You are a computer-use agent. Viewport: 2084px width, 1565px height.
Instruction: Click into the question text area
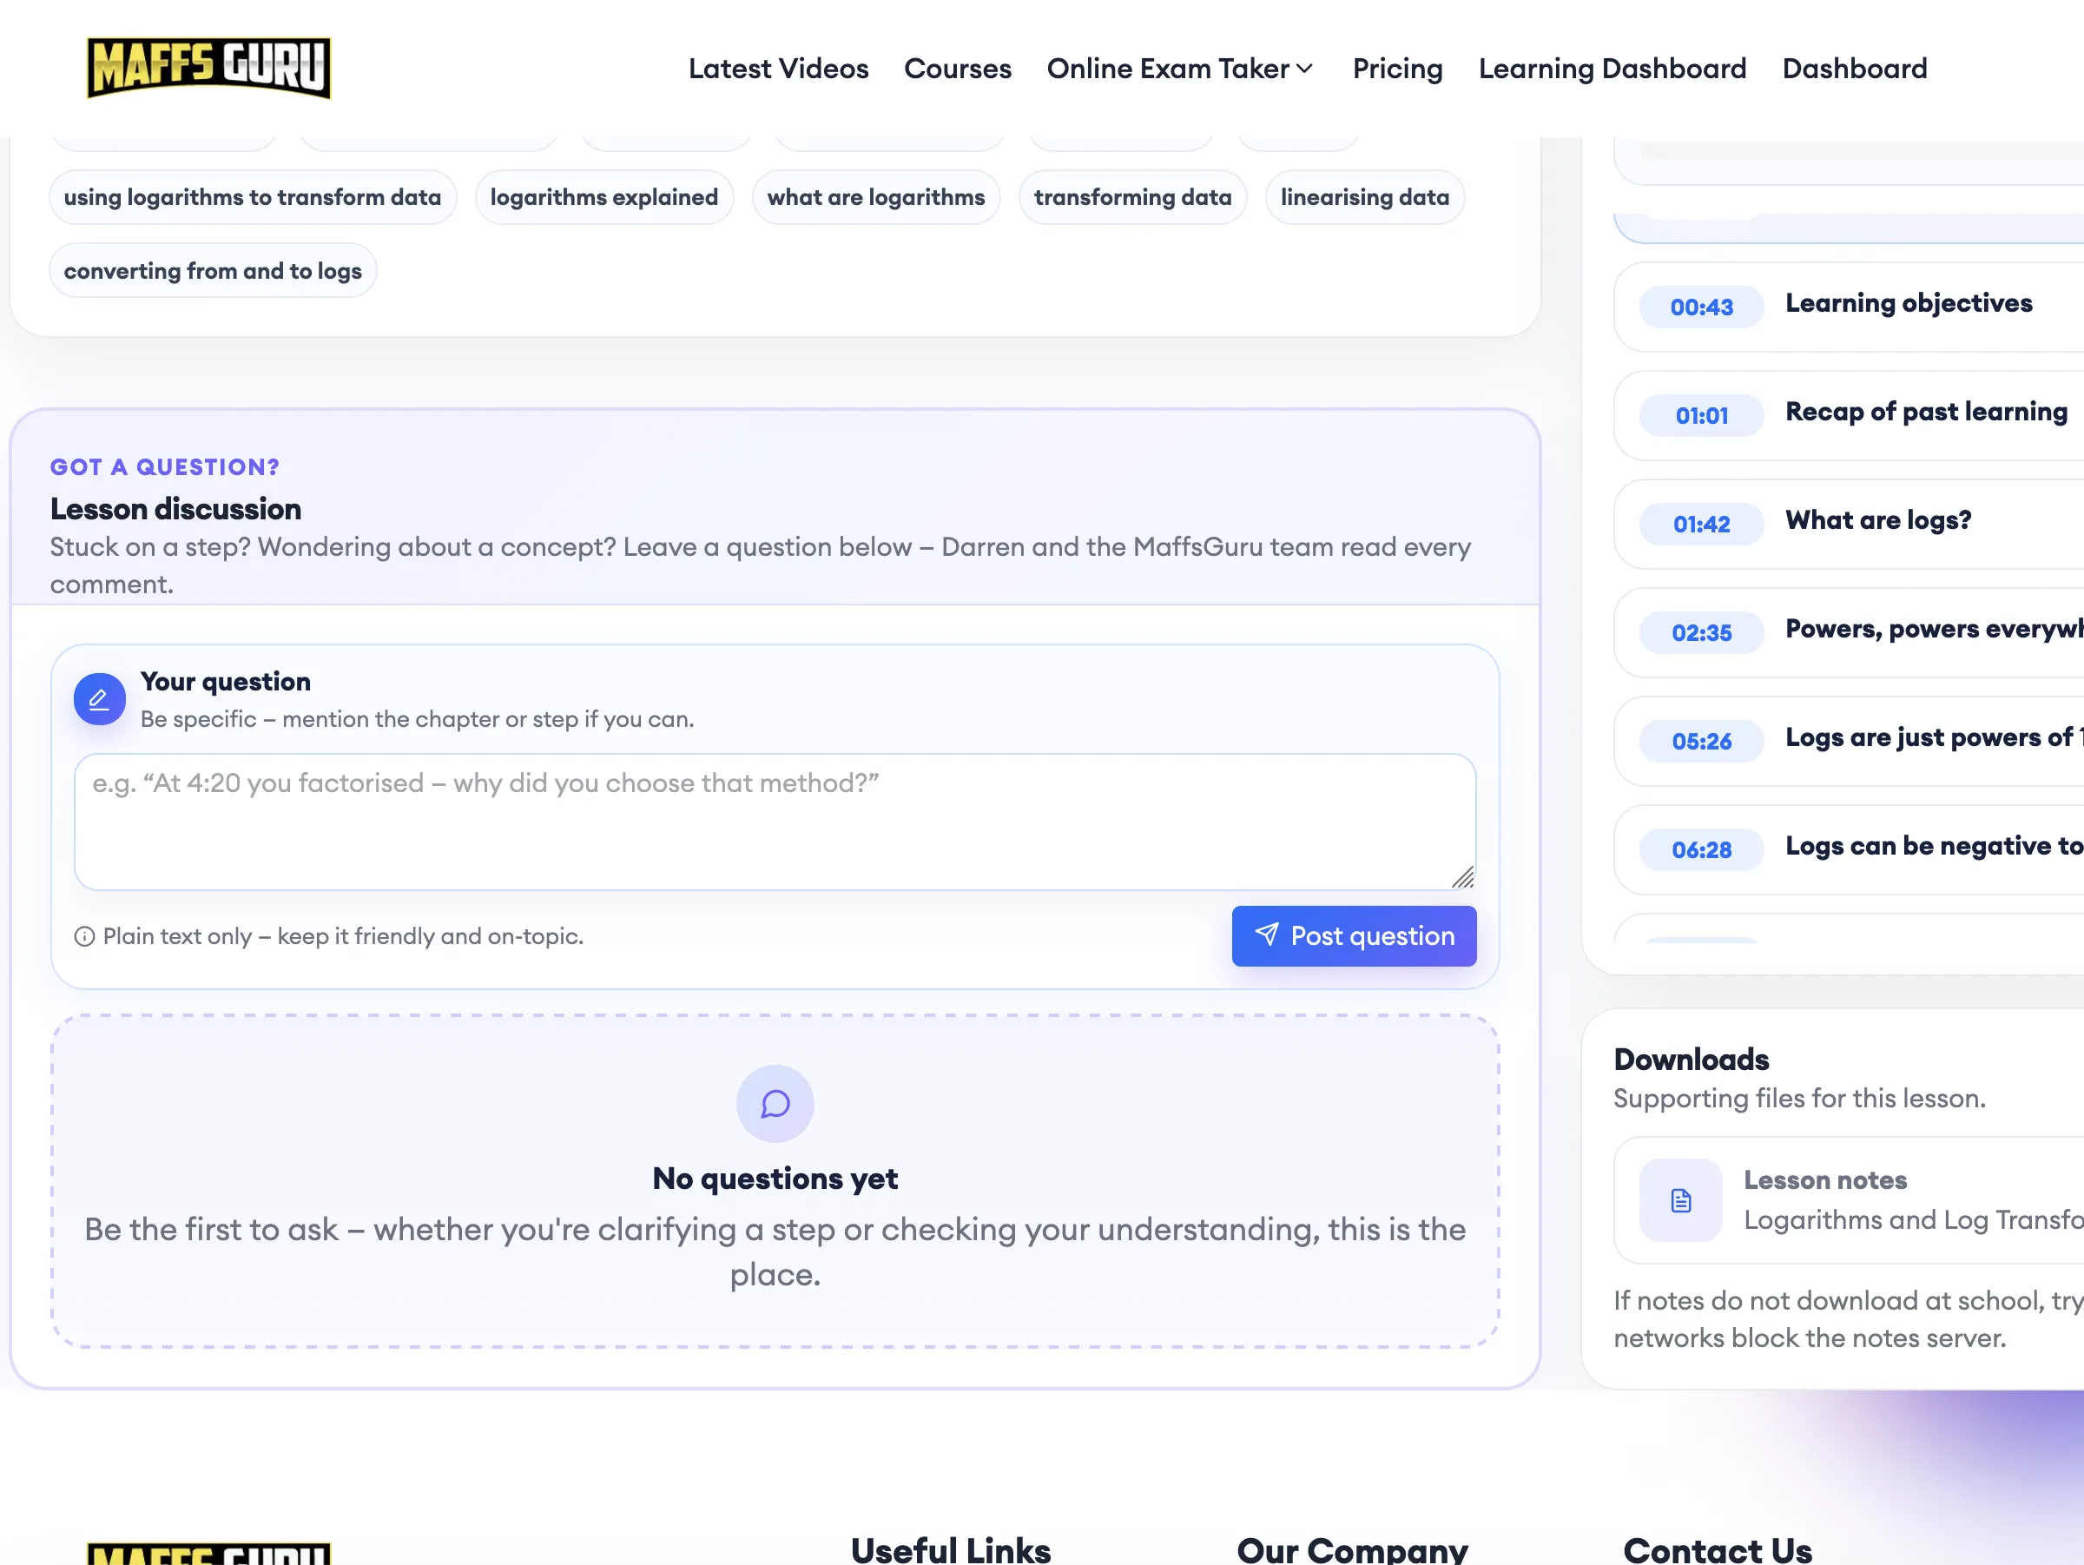775,822
